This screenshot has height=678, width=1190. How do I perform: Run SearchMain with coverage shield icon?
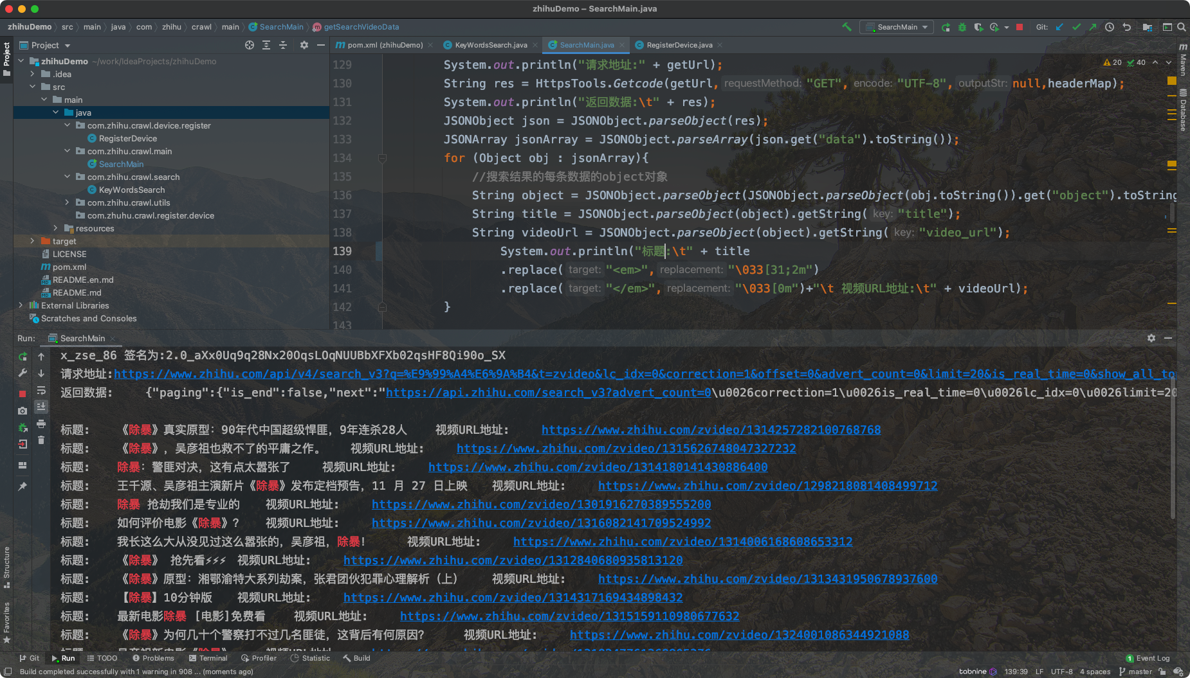[x=978, y=27]
